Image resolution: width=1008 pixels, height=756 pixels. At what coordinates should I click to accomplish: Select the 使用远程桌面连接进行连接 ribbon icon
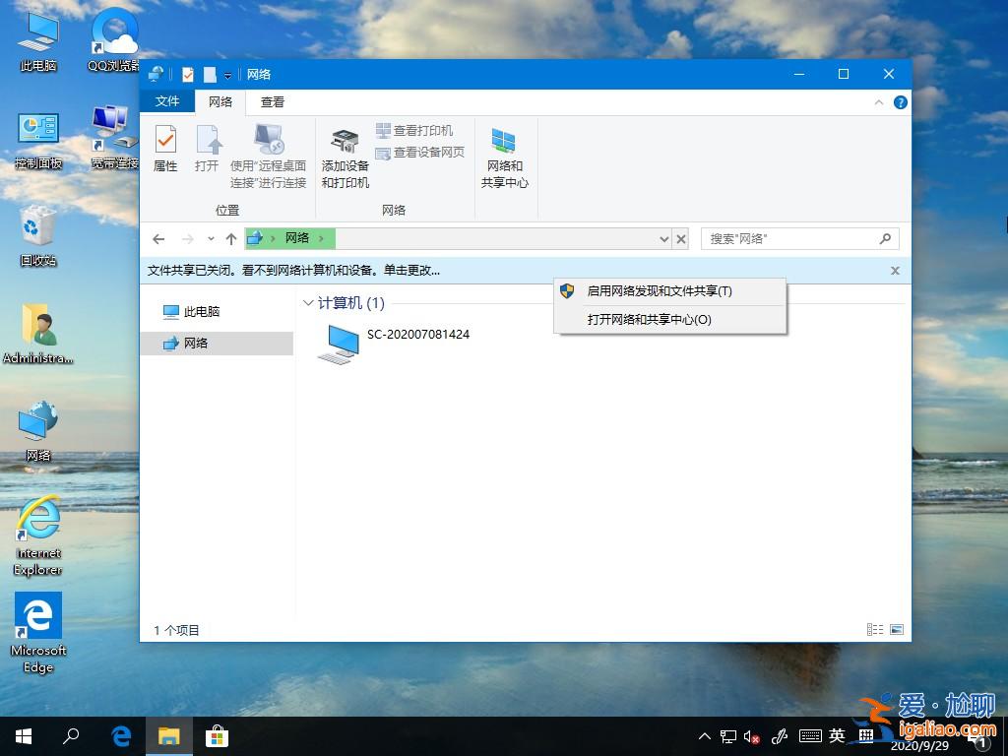[269, 153]
